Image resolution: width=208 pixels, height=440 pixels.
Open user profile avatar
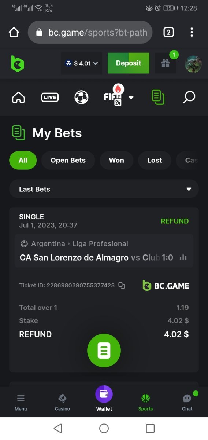(193, 64)
